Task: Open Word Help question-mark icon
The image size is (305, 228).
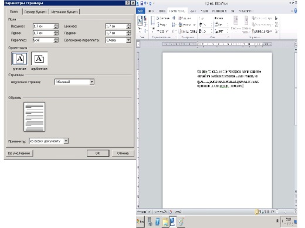Action: pos(296,11)
